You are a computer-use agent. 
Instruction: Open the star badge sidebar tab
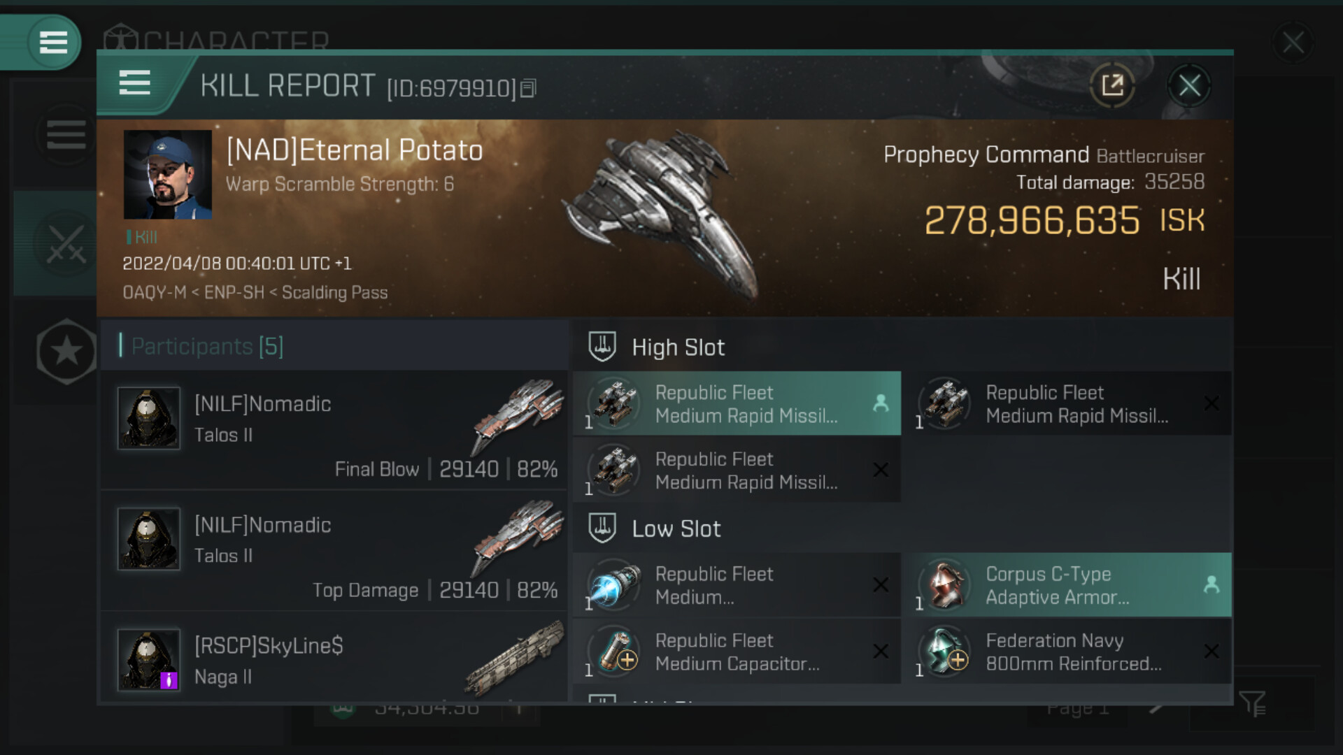66,351
